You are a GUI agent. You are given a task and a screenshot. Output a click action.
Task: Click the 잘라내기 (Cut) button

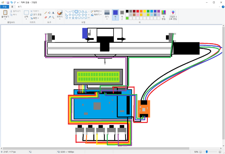click(15, 11)
